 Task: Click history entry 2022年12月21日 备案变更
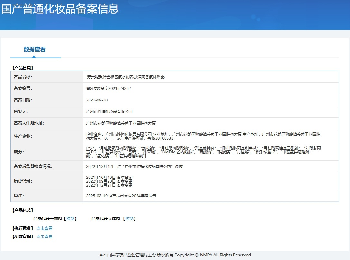click(109, 185)
